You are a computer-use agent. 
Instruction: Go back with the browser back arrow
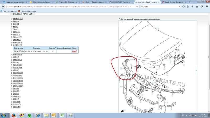(3, 7)
